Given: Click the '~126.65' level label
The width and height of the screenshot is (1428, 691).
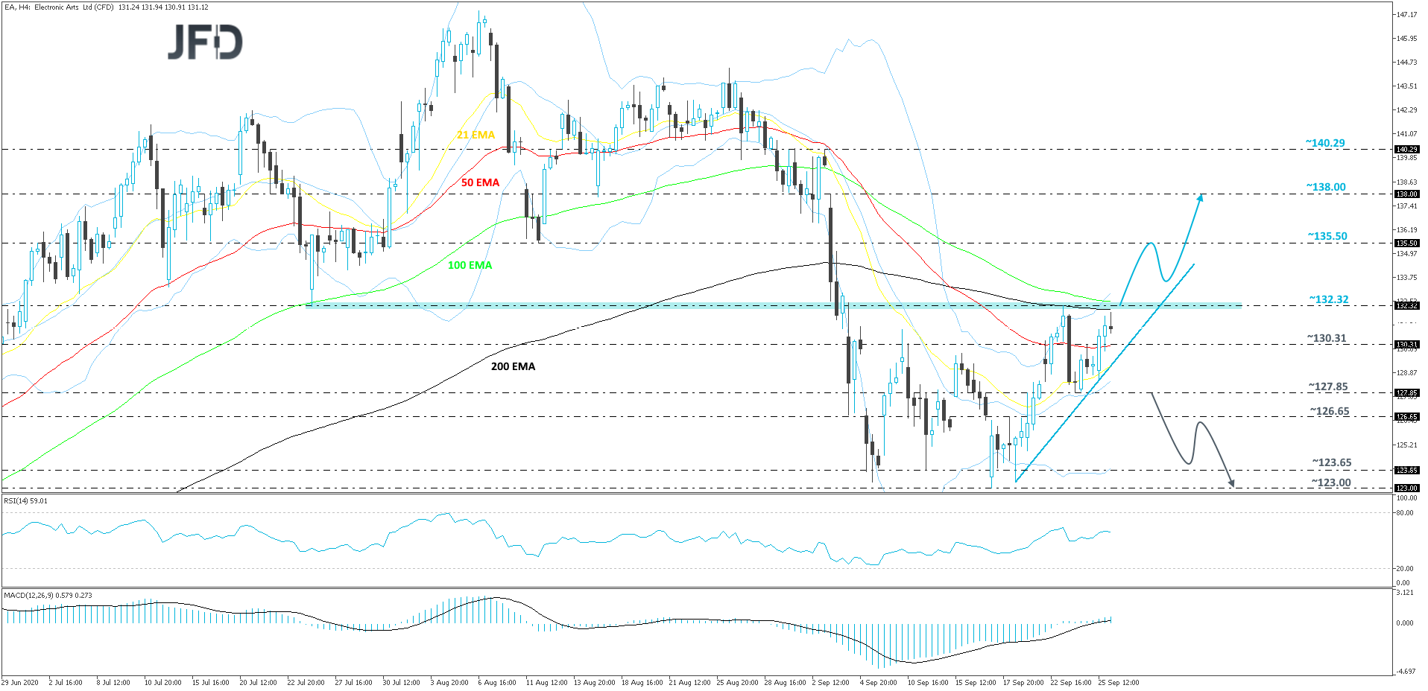Looking at the screenshot, I should [1329, 411].
